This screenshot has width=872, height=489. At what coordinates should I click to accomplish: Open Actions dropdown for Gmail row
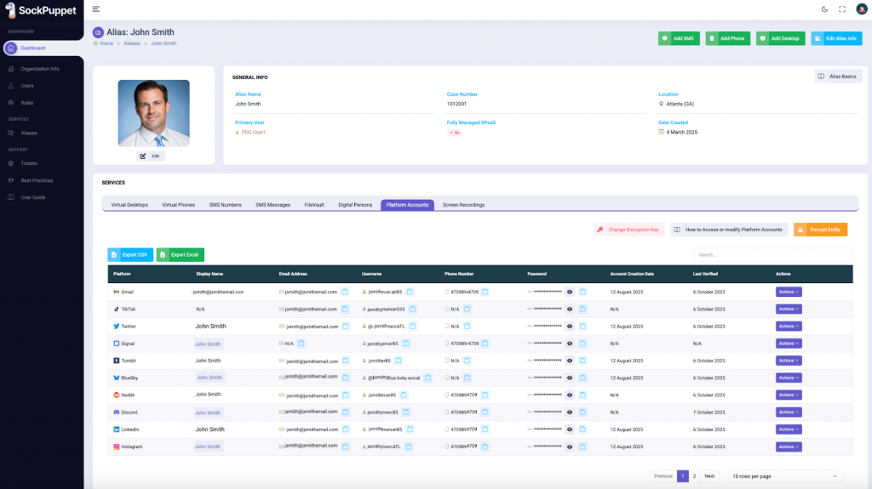[x=789, y=292]
